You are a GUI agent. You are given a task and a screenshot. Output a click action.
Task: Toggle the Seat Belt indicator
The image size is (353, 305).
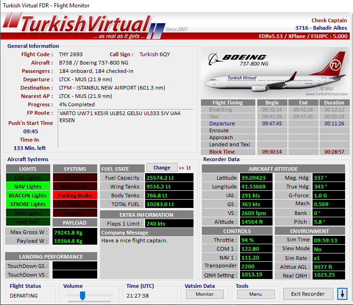click(28, 221)
